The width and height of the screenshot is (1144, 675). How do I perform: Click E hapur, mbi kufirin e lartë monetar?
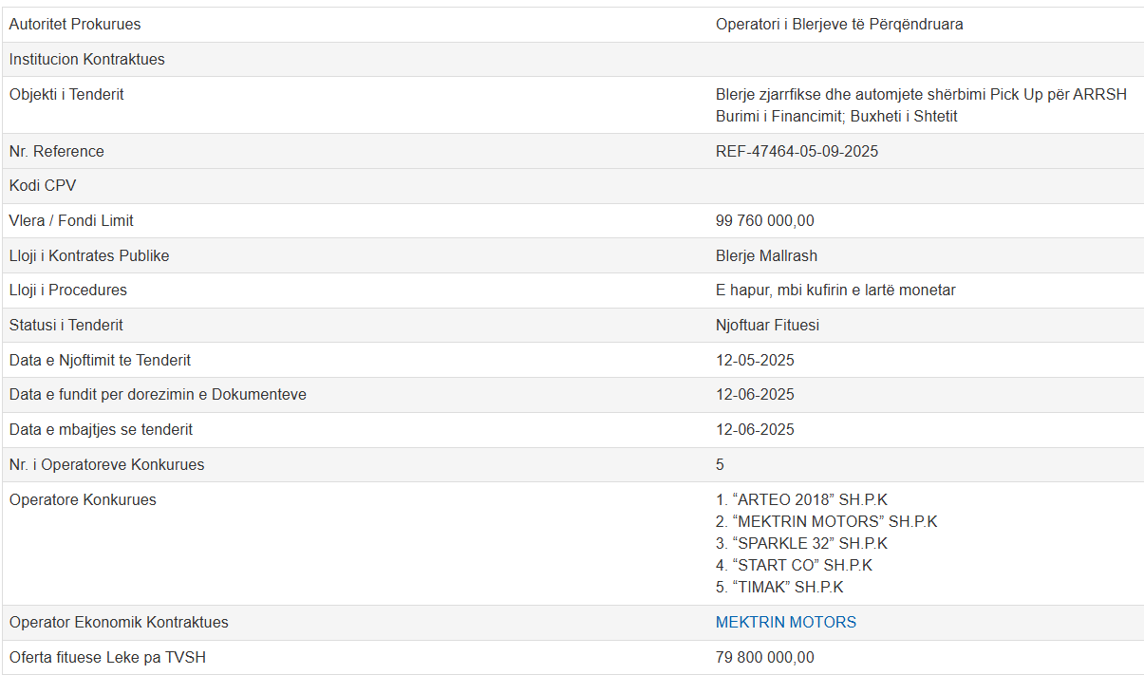pos(835,291)
